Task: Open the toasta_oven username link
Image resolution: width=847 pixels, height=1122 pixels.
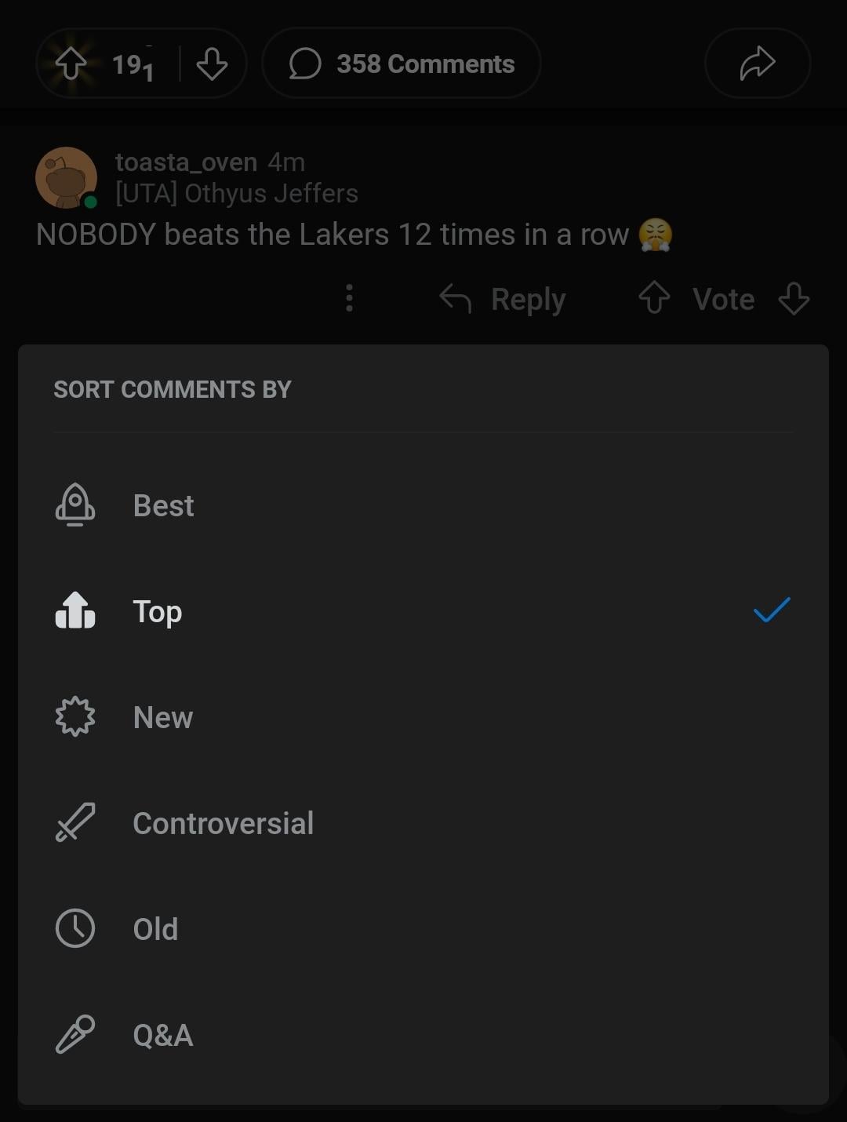Action: pos(186,162)
